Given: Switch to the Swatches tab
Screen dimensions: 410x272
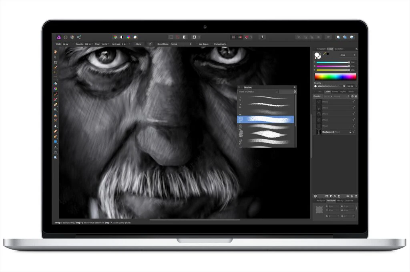Looking at the screenshot, I should pyautogui.click(x=339, y=49).
